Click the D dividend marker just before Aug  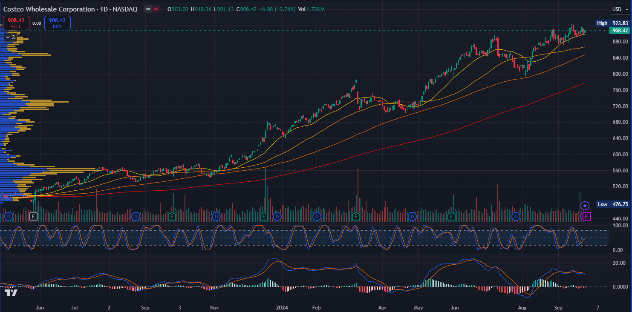516,217
